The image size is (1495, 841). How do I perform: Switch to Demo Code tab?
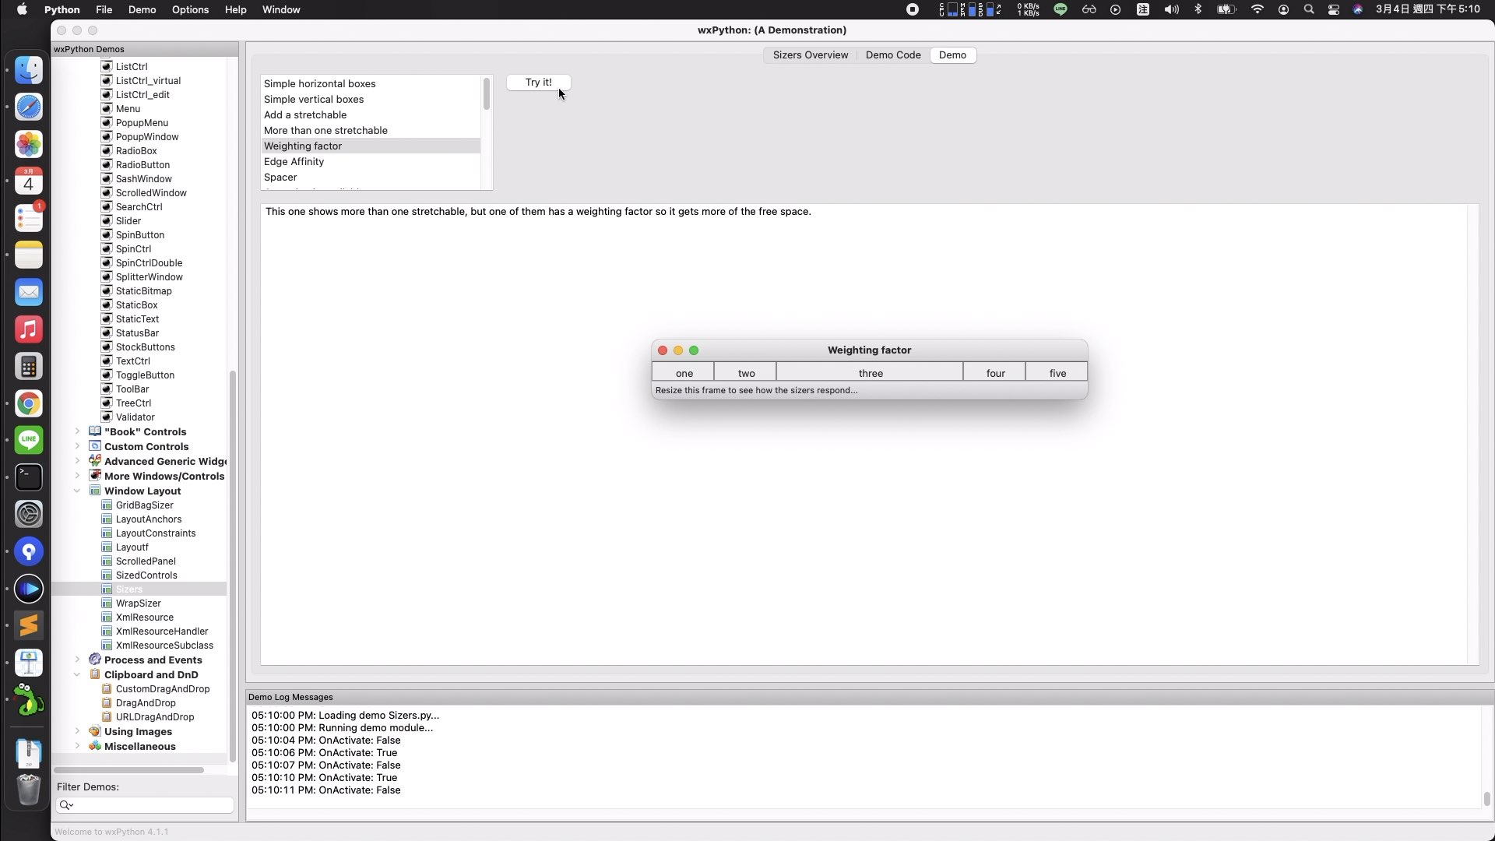coord(893,55)
